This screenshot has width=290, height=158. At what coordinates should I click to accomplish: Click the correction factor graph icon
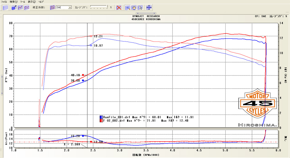52,8
